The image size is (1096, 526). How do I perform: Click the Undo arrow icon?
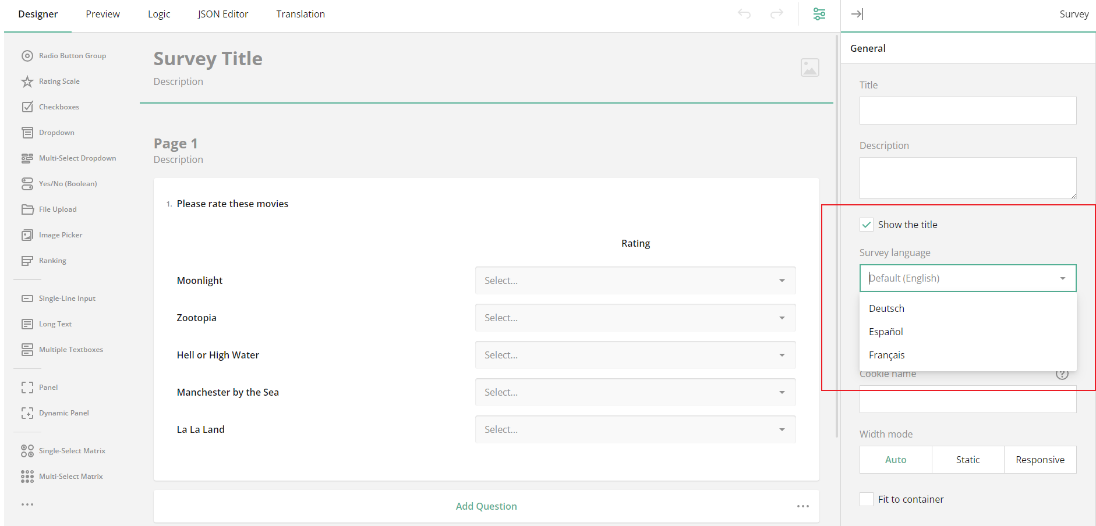pyautogui.click(x=744, y=13)
